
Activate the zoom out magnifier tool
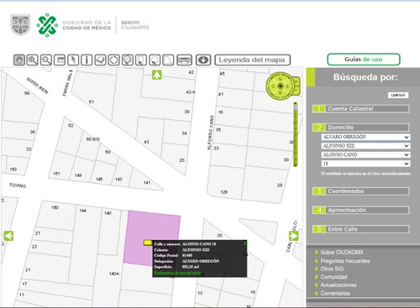click(46, 60)
